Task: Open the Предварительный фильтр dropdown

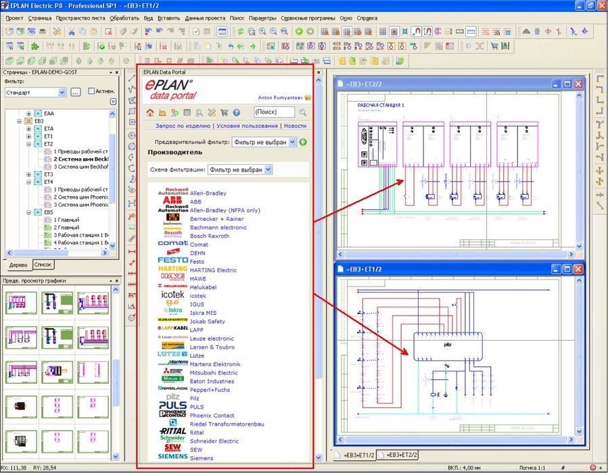Action: (x=292, y=142)
